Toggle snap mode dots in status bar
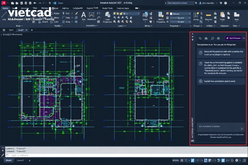Image resolution: width=248 pixels, height=165 pixels. [x=186, y=160]
